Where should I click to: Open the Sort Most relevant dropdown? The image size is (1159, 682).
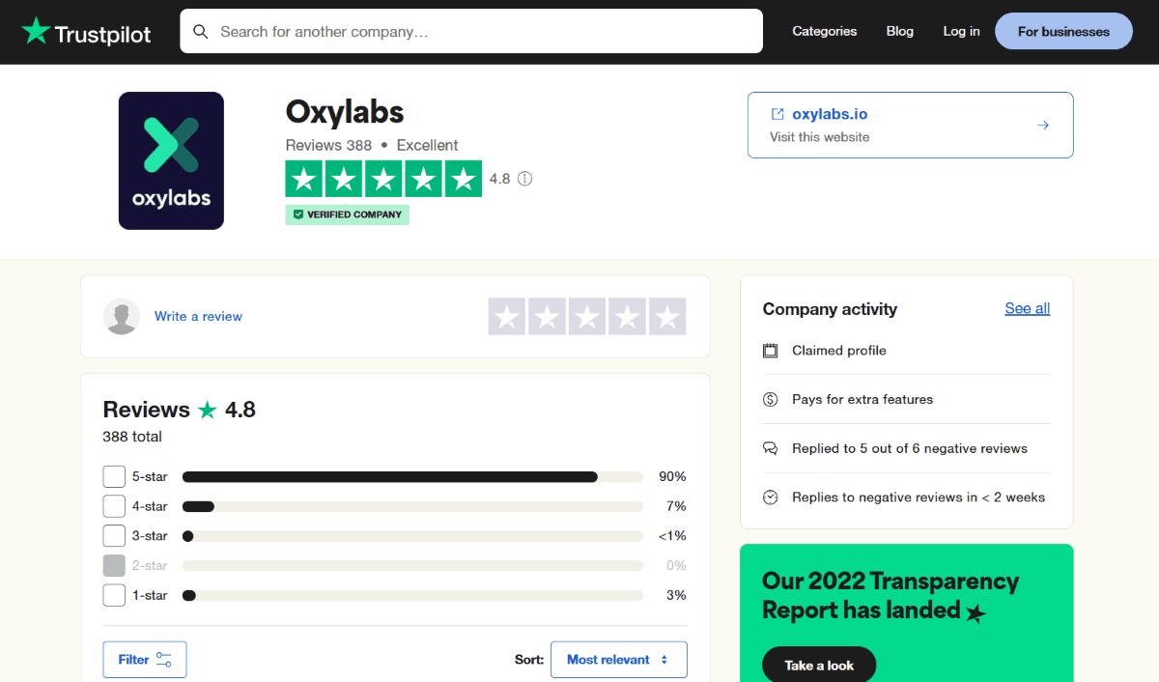pyautogui.click(x=619, y=660)
